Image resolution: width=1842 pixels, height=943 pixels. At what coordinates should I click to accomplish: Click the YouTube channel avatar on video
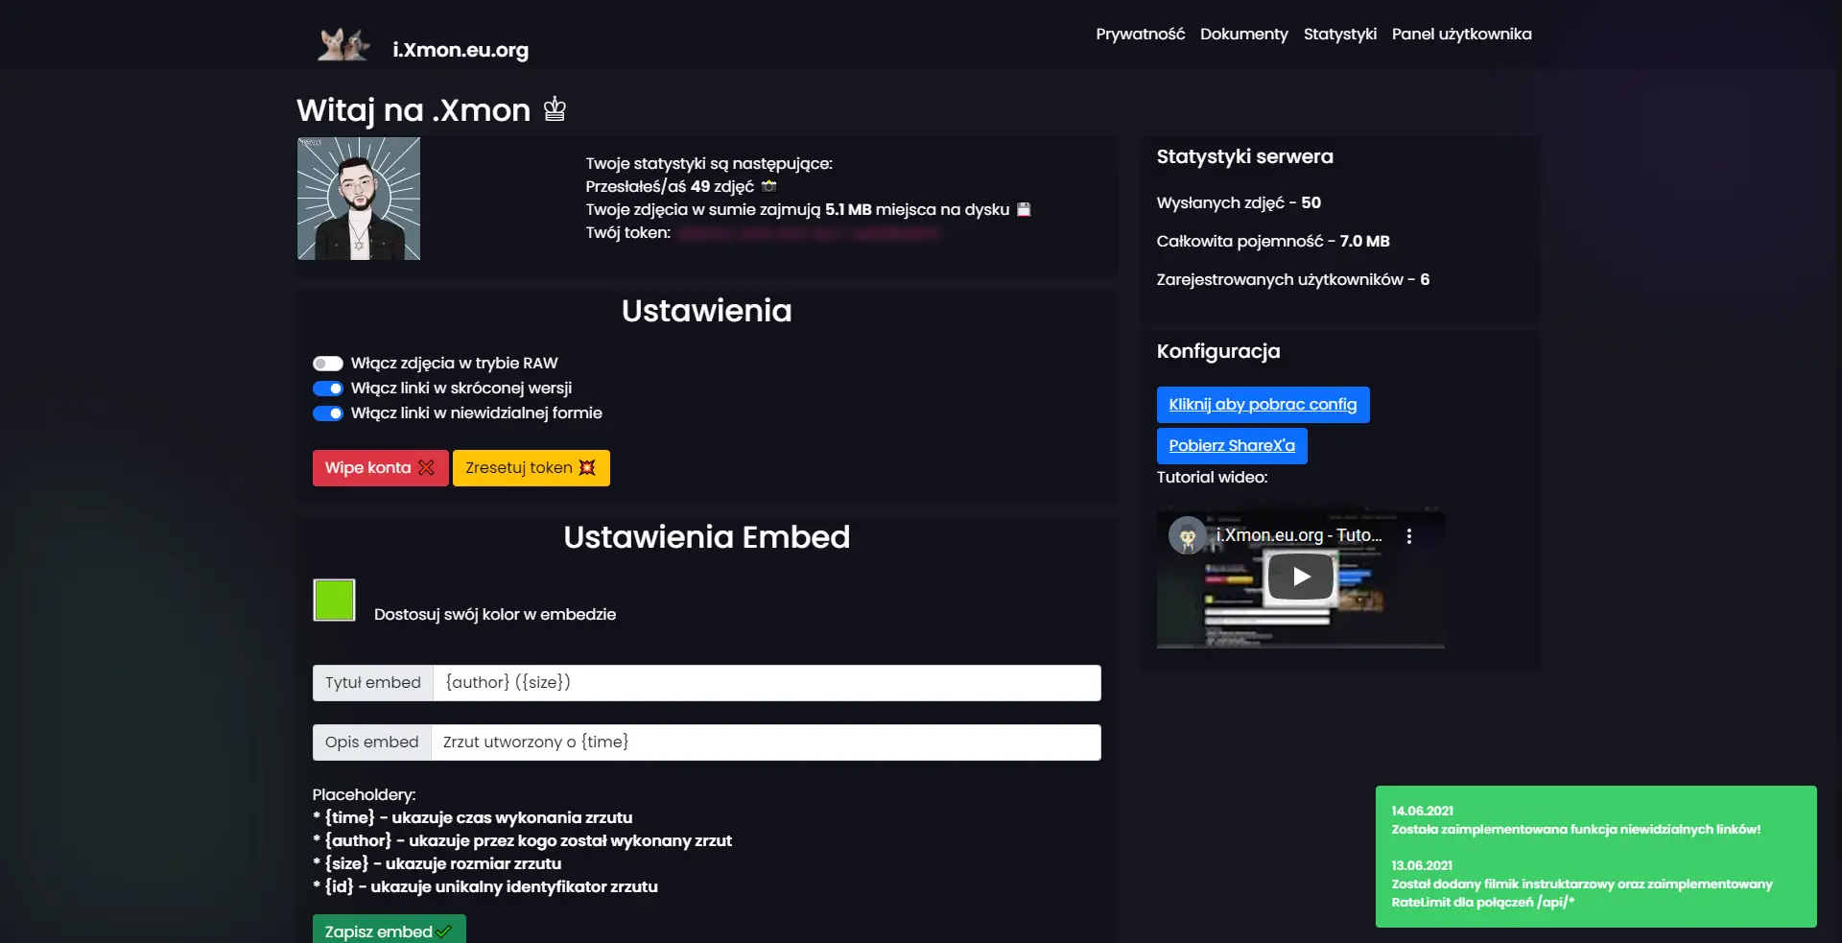click(x=1187, y=535)
